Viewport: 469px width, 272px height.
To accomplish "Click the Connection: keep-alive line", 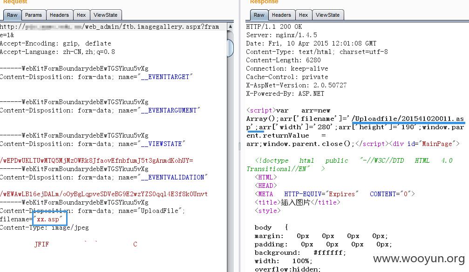I will point(287,69).
